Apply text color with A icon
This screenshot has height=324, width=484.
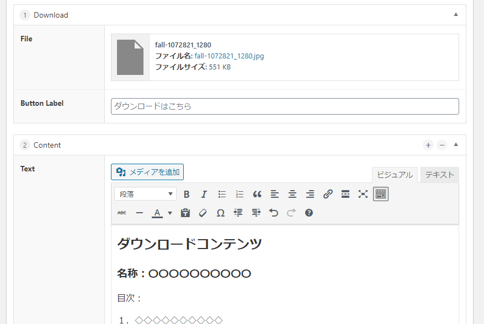coord(157,213)
